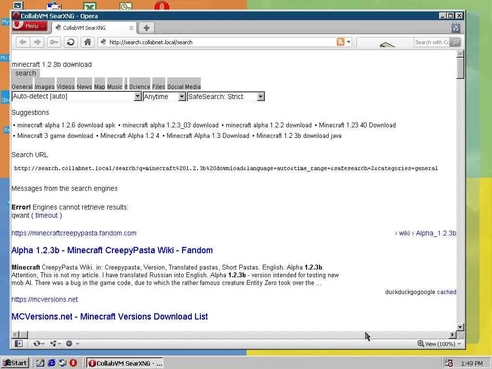Switch to the General category tab
The height and width of the screenshot is (369, 492).
click(22, 86)
